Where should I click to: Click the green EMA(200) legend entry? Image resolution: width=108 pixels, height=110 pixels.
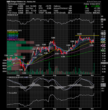pyautogui.click(x=13, y=34)
